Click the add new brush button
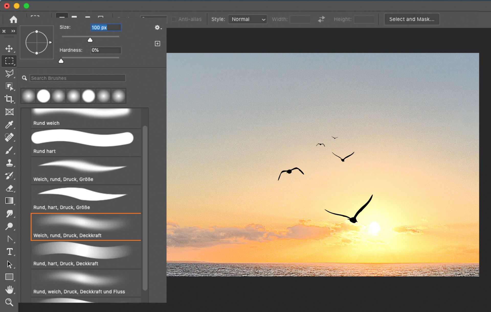The height and width of the screenshot is (312, 491). 158,43
